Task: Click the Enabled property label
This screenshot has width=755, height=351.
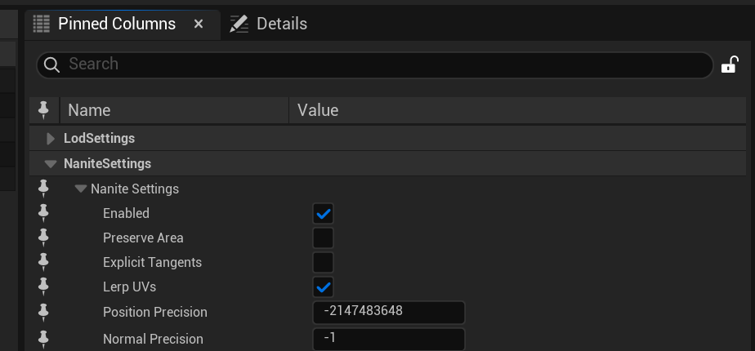Action: [x=126, y=214]
